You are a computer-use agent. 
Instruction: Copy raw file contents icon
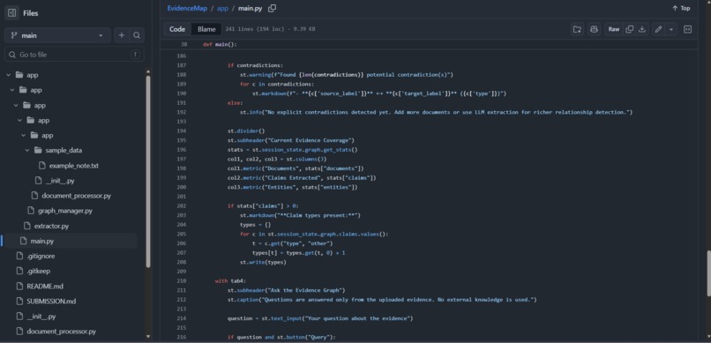(x=629, y=29)
